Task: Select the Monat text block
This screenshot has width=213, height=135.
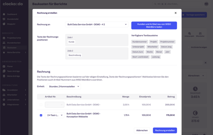Action: tap(159, 52)
